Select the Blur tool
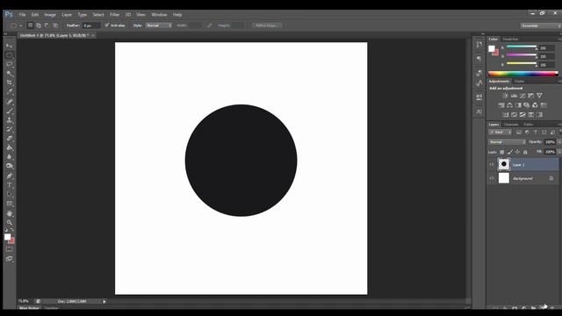The image size is (562, 316). click(x=10, y=157)
